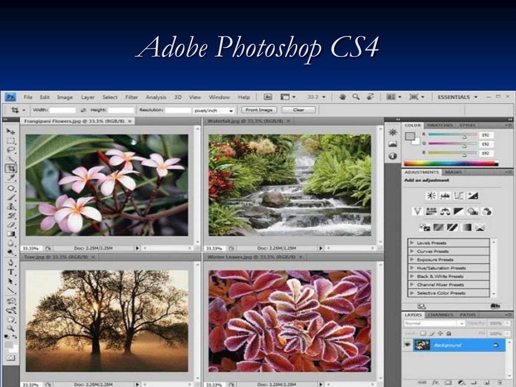Click the Zoom magnifier in application bar
Screen dimensions: 516x387
pos(356,97)
